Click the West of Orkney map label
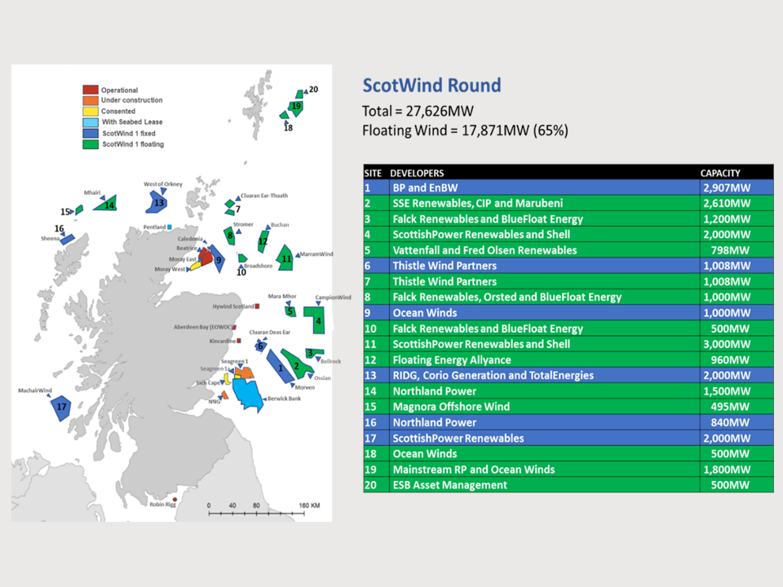783x587 pixels. pos(163,184)
